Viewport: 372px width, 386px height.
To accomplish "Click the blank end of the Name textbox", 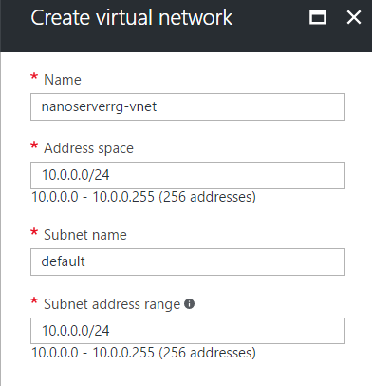I will click(250, 106).
